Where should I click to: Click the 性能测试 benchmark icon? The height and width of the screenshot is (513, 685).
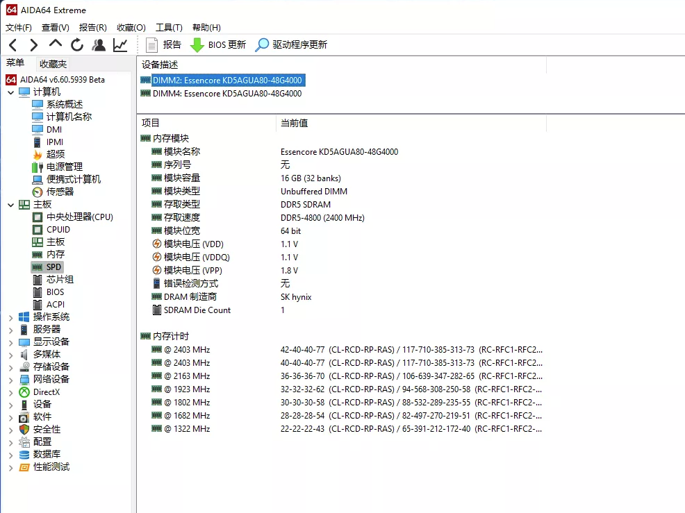[24, 467]
